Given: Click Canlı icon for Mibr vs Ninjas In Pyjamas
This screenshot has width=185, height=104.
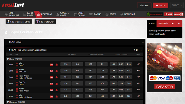Looking at the screenshot, I should click(52, 96).
